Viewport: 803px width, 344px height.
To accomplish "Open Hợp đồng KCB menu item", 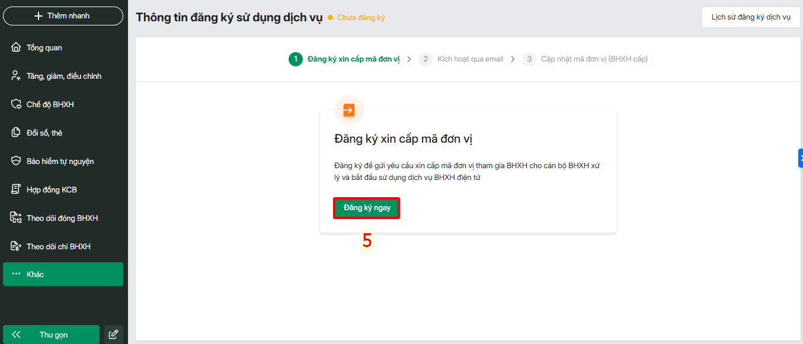I will (x=63, y=189).
